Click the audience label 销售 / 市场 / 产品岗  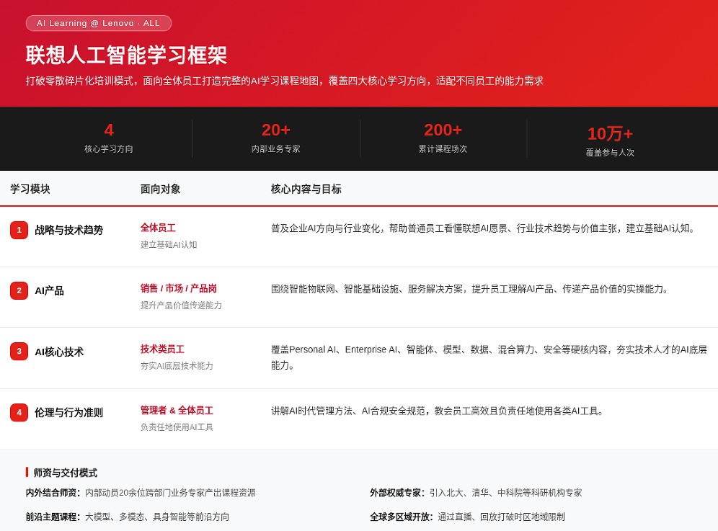pyautogui.click(x=179, y=288)
